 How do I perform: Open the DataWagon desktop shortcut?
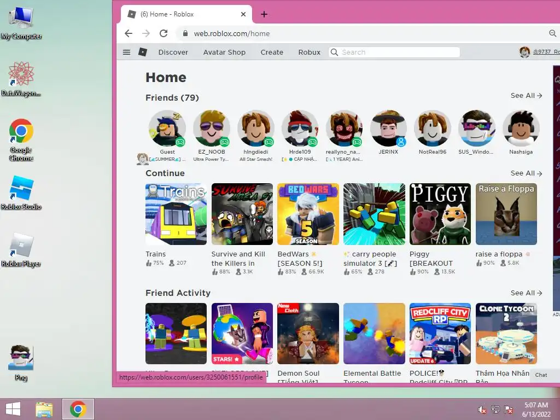coord(21,79)
